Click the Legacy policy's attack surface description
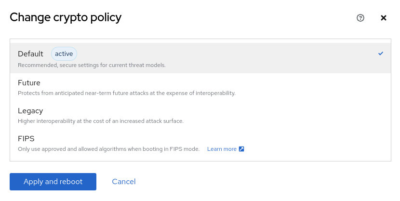 [100, 121]
